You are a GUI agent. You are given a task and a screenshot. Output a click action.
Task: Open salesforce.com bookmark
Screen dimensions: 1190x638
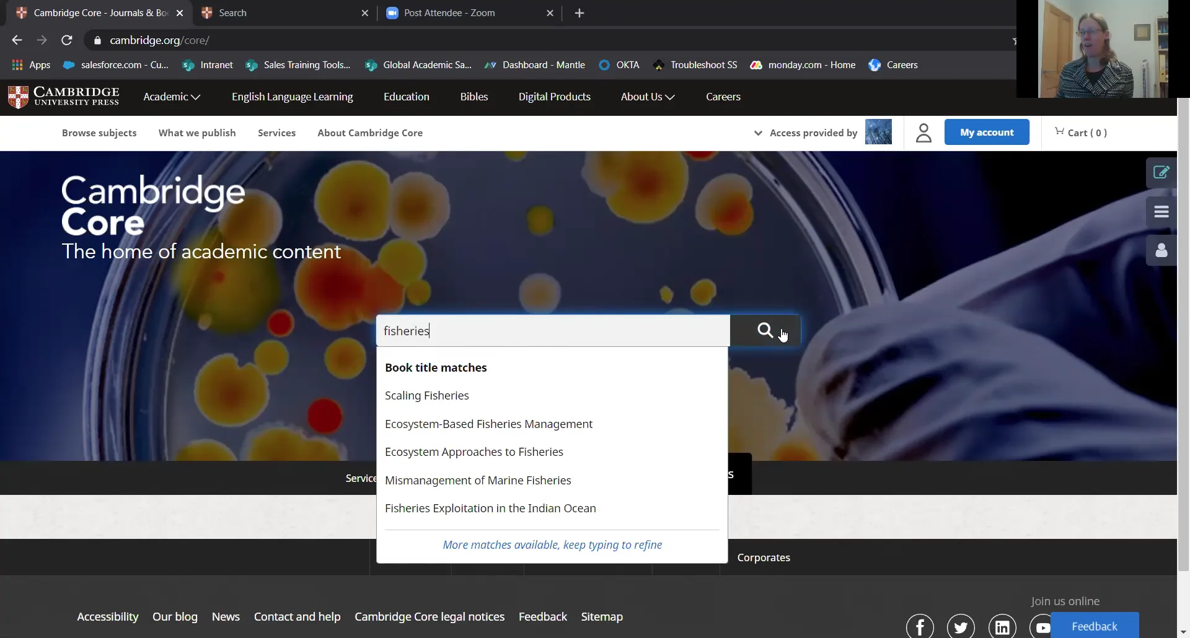[116, 65]
